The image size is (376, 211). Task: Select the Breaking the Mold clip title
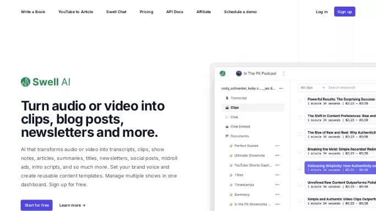click(341, 149)
